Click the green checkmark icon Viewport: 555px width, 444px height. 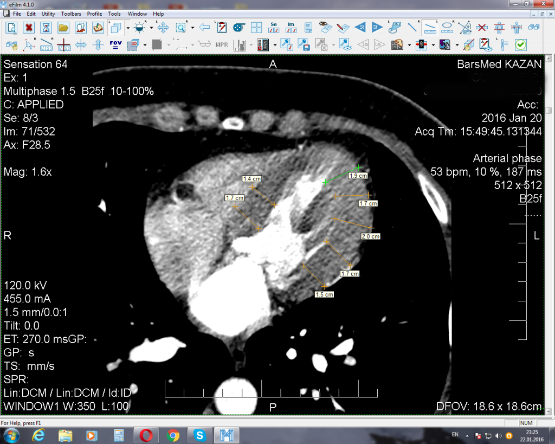tap(521, 45)
